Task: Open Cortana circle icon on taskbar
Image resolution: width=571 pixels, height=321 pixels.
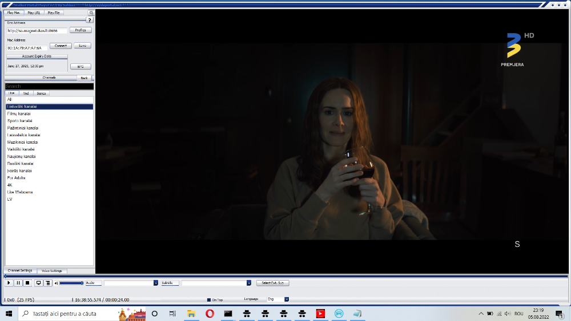Action: point(154,314)
